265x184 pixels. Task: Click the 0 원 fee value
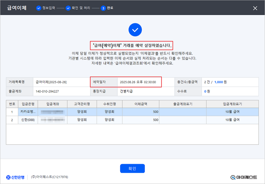coord(207,91)
